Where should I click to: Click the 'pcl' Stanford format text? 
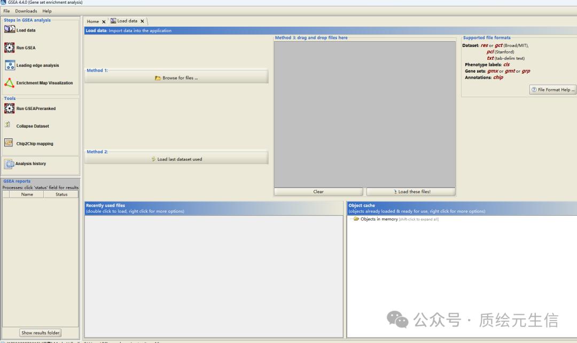click(490, 52)
